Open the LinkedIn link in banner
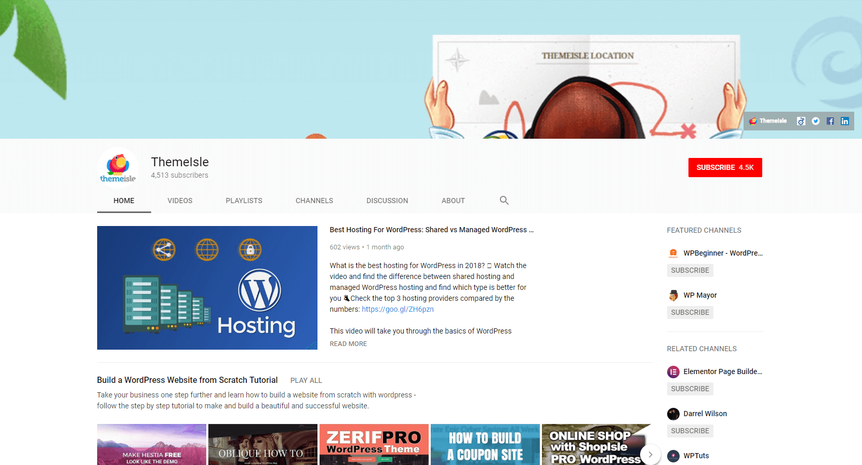 pyautogui.click(x=845, y=121)
